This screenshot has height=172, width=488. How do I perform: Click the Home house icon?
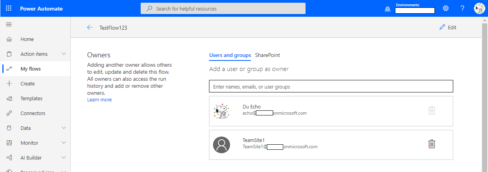pos(9,39)
